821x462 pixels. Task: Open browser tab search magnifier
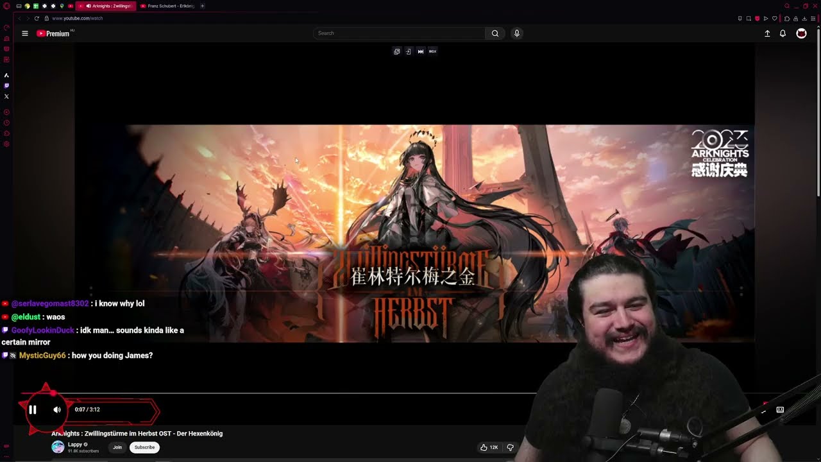click(x=787, y=6)
